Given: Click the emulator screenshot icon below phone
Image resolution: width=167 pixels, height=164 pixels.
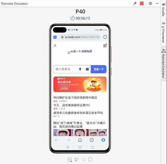Looking at the screenshot, I should [x=70, y=160].
